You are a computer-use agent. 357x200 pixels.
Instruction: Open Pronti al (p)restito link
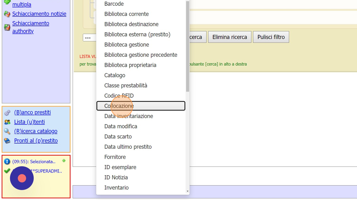[x=36, y=141]
